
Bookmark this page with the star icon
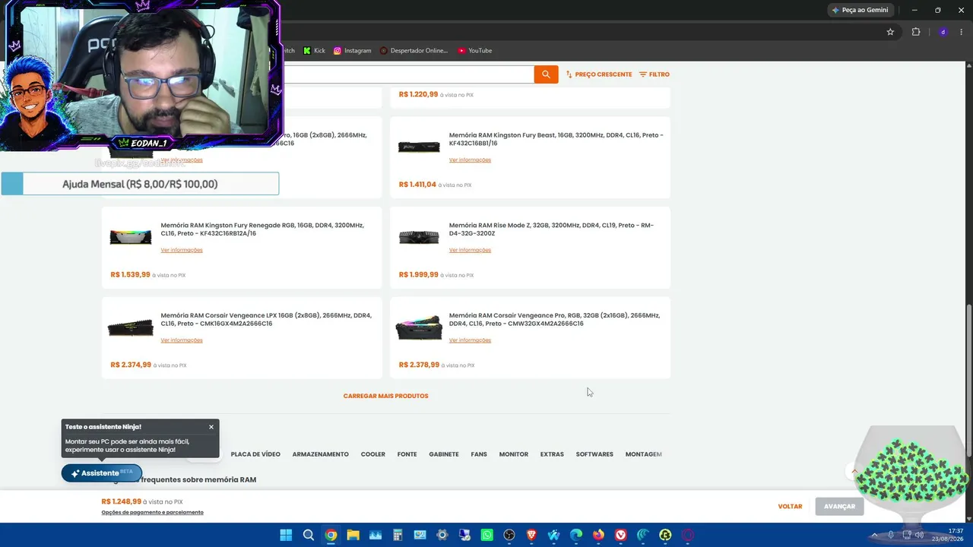point(890,32)
